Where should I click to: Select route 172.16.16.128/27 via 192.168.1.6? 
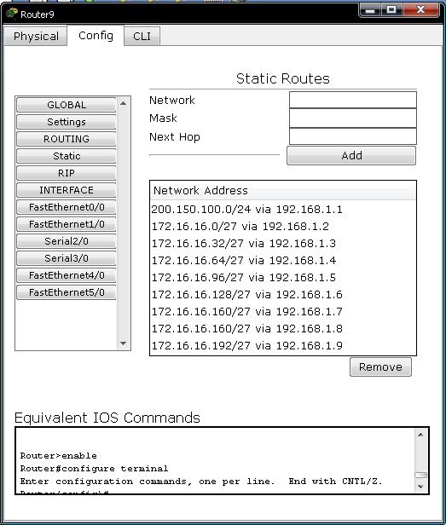coord(283,295)
